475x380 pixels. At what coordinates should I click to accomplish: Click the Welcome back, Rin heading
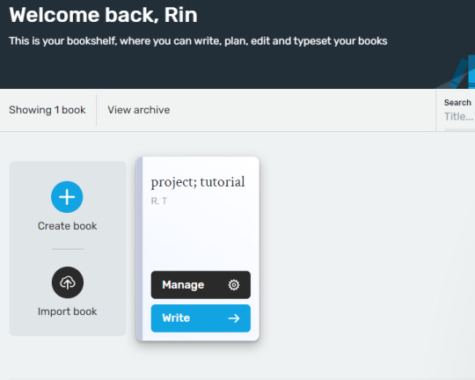tap(103, 15)
